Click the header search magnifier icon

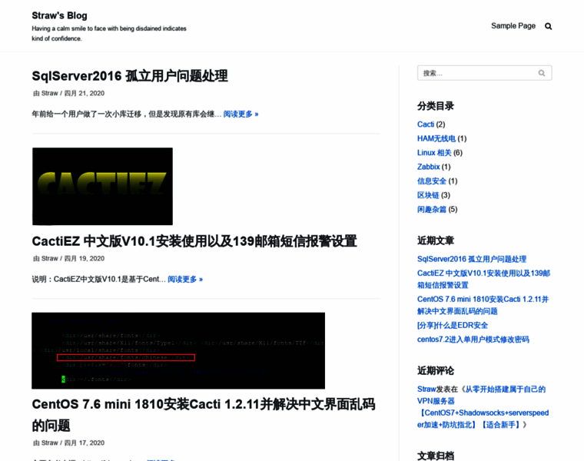[548, 26]
